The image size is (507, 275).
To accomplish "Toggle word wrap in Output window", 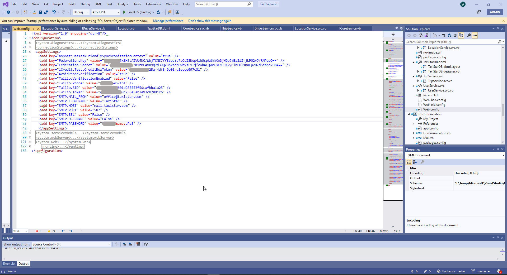I will [146, 244].
